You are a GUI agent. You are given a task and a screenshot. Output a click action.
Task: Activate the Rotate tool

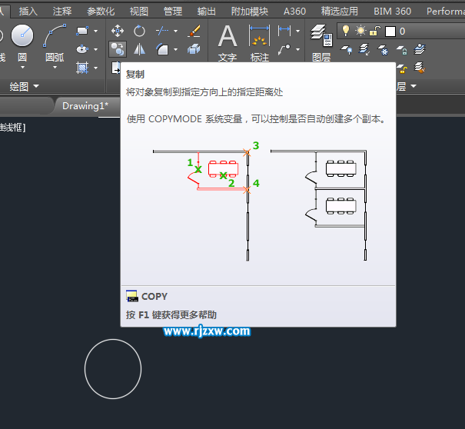tap(139, 31)
